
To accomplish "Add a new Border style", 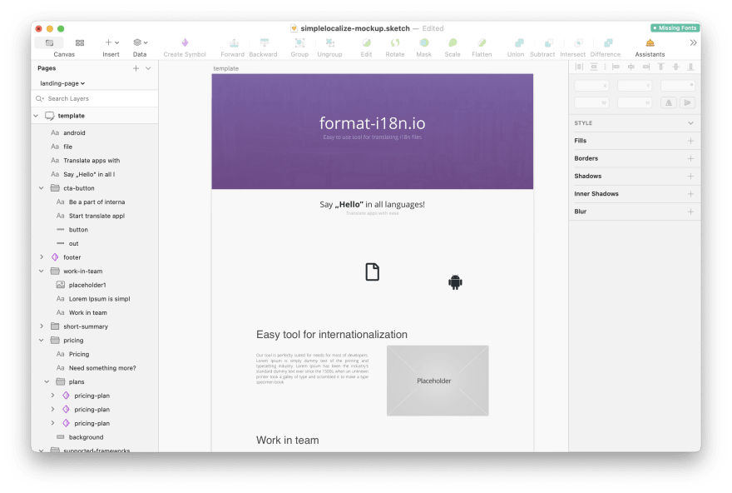I will click(x=690, y=158).
